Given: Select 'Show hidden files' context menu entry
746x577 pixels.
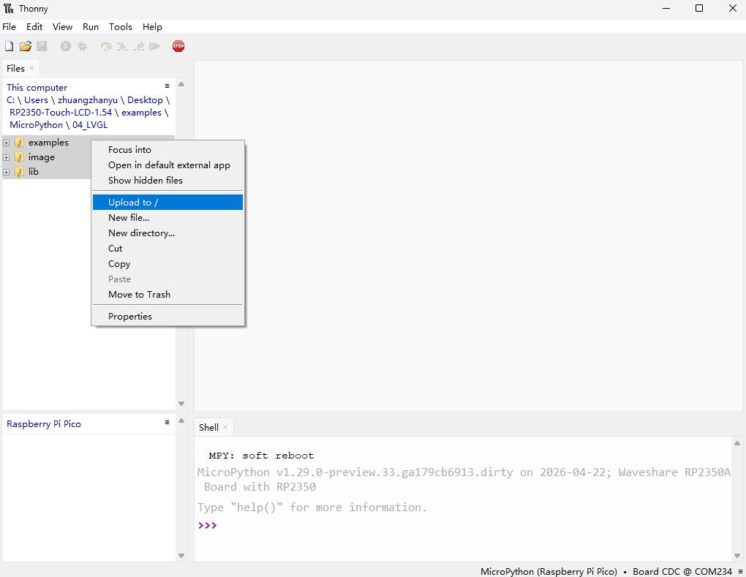Looking at the screenshot, I should pos(145,180).
